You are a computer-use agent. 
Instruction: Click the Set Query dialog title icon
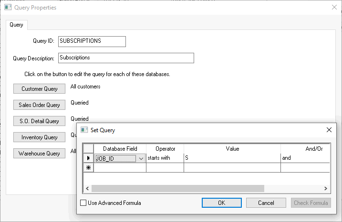point(84,130)
